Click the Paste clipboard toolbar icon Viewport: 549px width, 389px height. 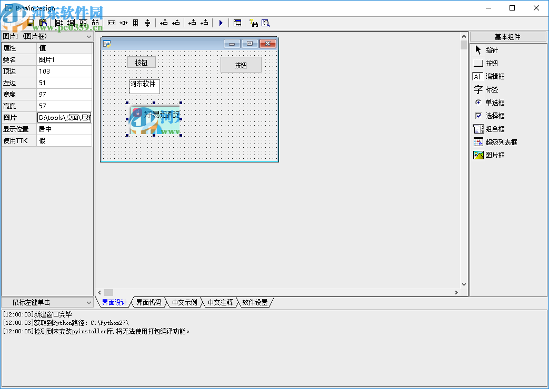(x=43, y=23)
